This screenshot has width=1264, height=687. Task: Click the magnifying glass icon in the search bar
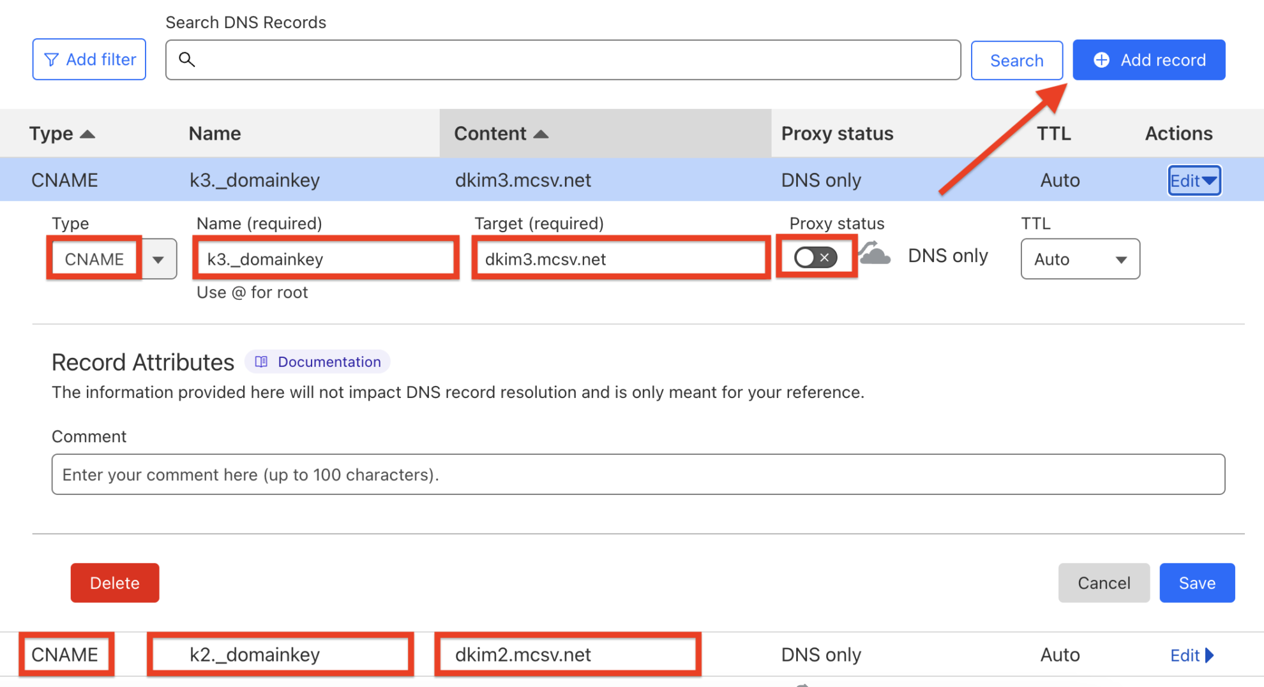click(188, 59)
